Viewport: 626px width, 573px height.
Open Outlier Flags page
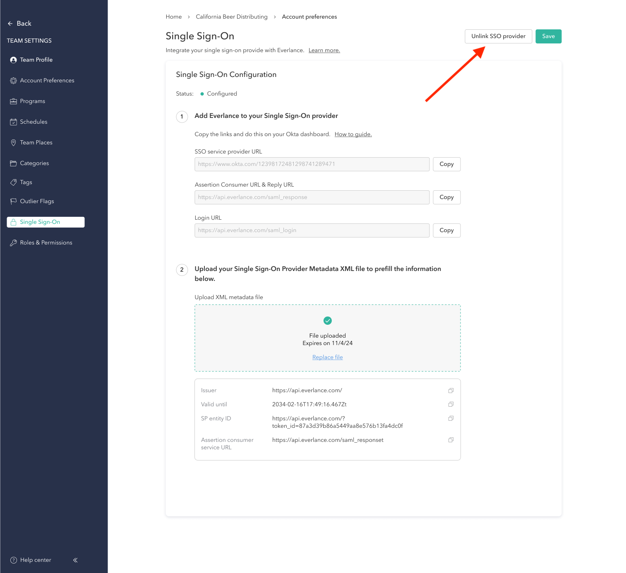37,201
